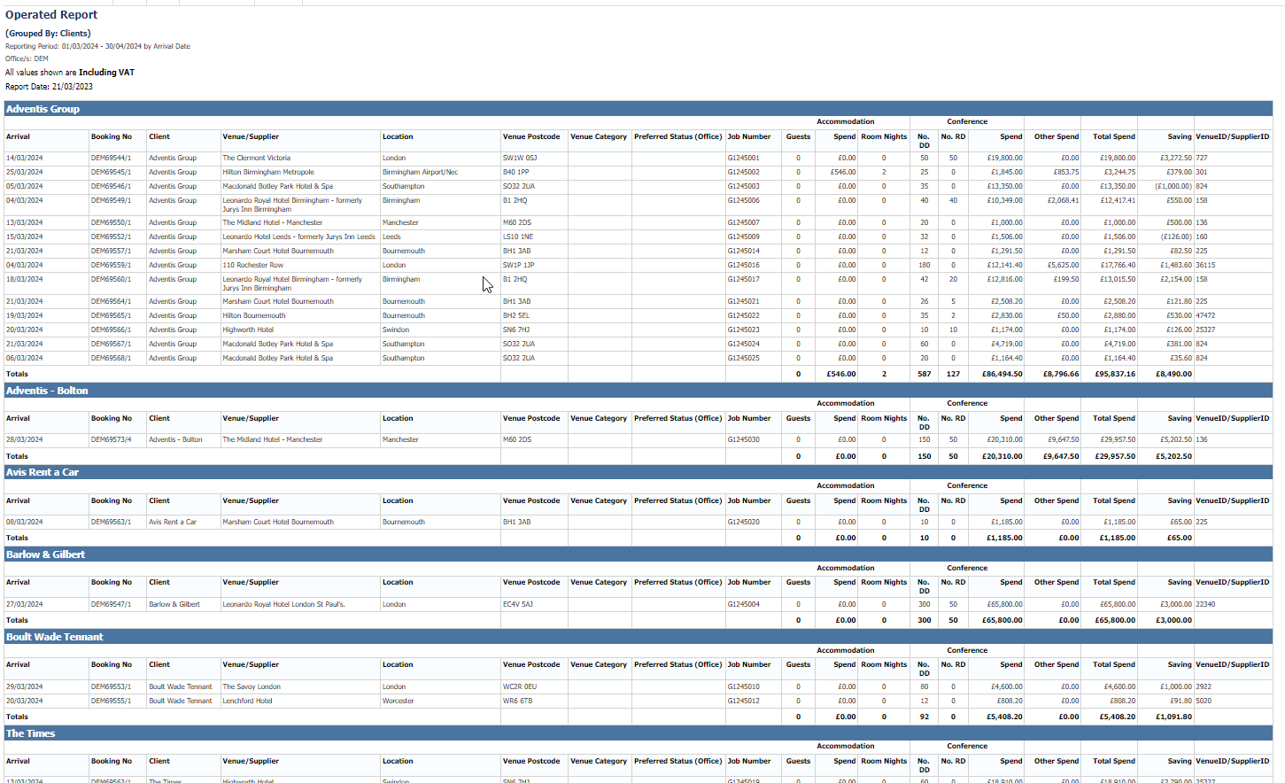This screenshot has height=783, width=1285.
Task: Click Barlow & Gilbert saving total £3,000.00
Action: click(x=1173, y=620)
